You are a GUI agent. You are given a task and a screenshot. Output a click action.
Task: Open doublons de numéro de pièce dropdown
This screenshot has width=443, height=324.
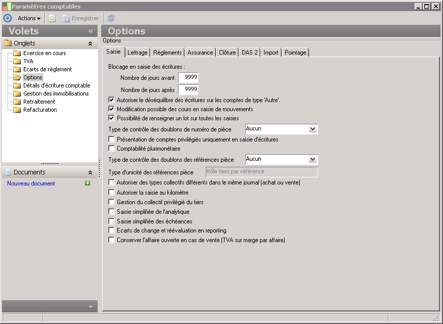pyautogui.click(x=313, y=129)
